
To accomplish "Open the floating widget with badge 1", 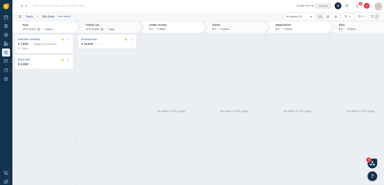I will tap(372, 163).
